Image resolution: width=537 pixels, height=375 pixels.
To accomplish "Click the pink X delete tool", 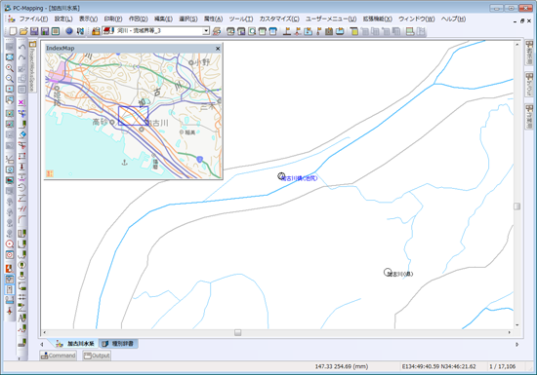I will (x=21, y=102).
